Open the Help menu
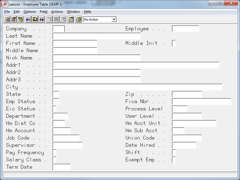Screen dimensions: 240x180 (x=87, y=12)
